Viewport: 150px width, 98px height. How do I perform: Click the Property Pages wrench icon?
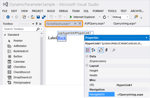(x=114, y=50)
